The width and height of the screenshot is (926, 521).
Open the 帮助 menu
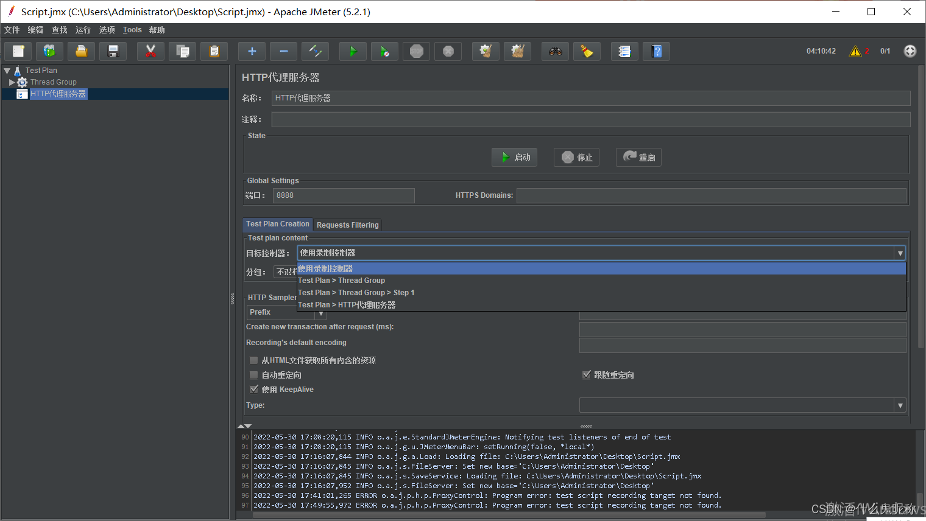coord(157,30)
